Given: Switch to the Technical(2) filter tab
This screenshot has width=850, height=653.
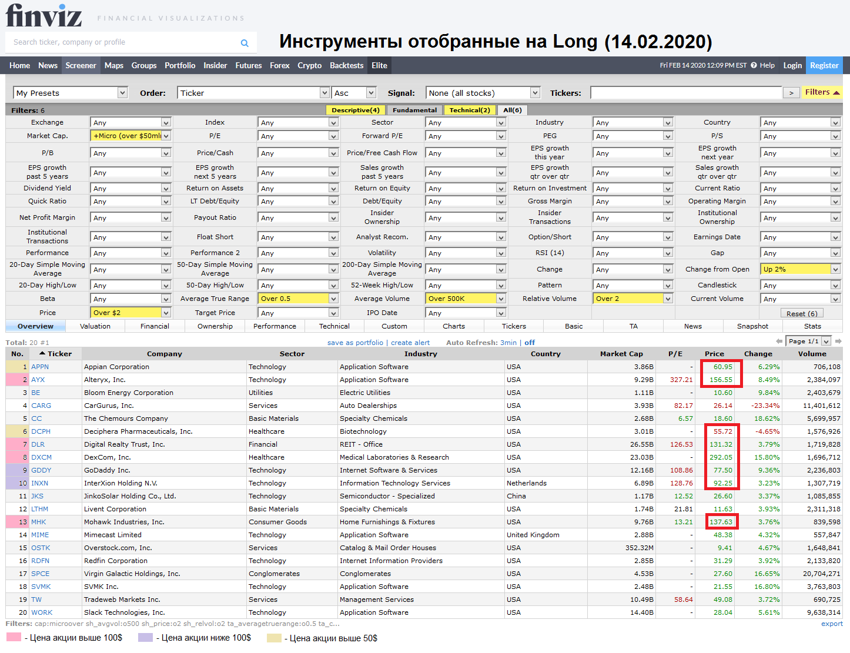Looking at the screenshot, I should pyautogui.click(x=470, y=110).
